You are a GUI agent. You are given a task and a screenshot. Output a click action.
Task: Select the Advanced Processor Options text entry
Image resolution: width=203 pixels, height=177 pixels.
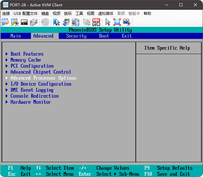(x=43, y=78)
